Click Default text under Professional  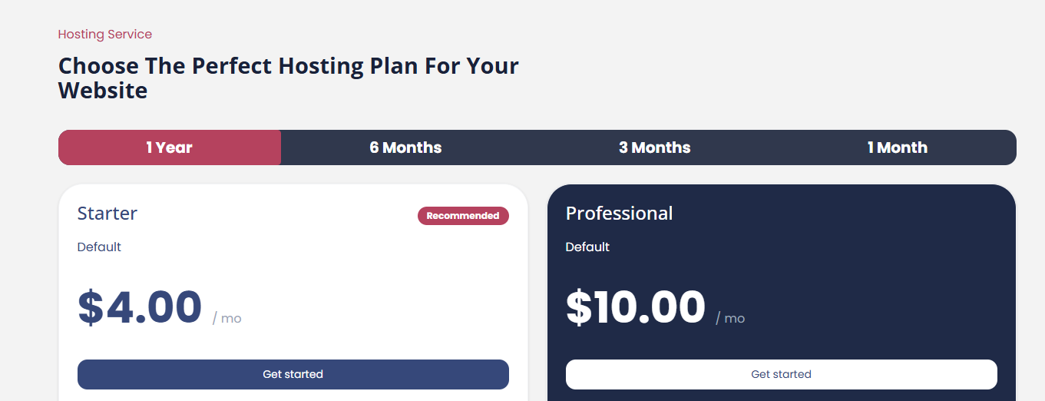[x=587, y=247]
